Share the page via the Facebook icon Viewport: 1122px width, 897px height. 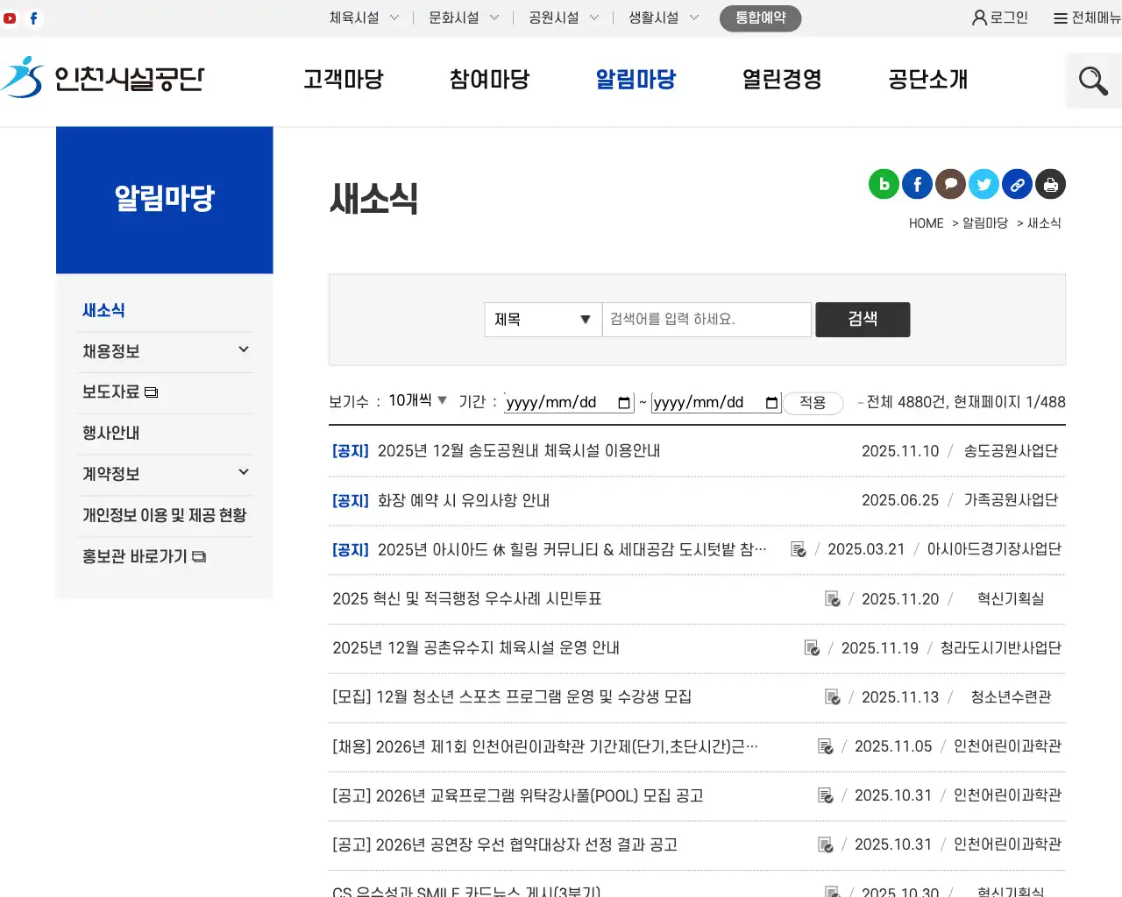[x=917, y=184]
